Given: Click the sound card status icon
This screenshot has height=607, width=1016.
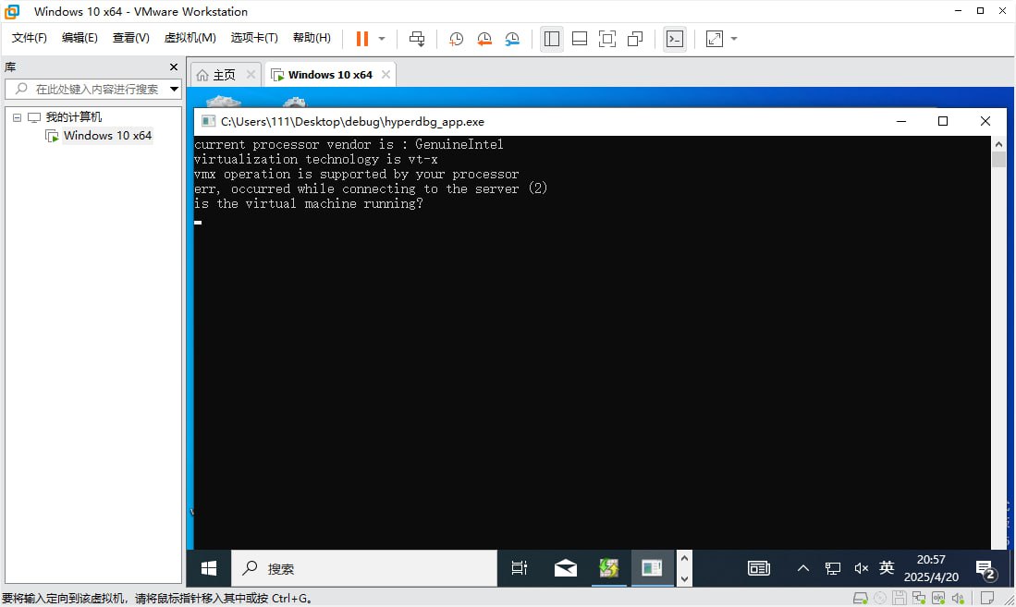Looking at the screenshot, I should coord(959,598).
